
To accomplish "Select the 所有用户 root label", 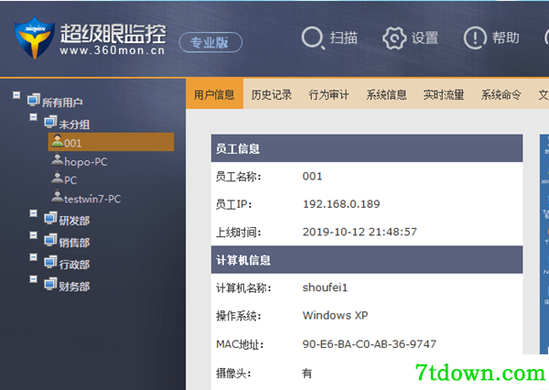I will click(62, 103).
